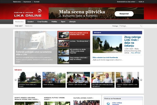Open headline Zbog nebrige Lički Osik i dalje
The height and width of the screenshot is (105, 157).
tap(132, 41)
